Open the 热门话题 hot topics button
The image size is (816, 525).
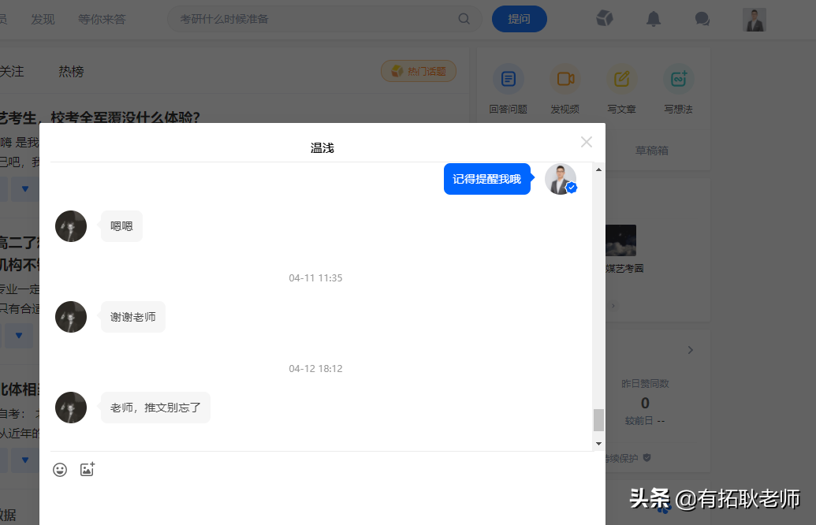[419, 70]
